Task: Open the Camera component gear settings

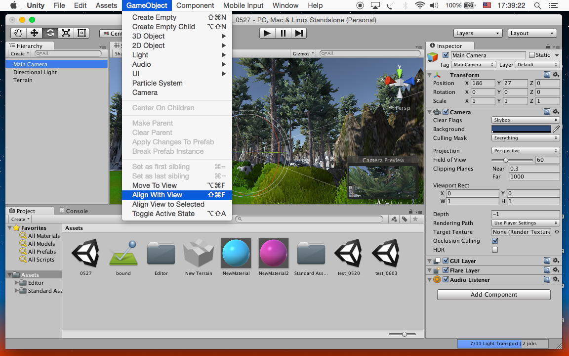Action: 556,112
